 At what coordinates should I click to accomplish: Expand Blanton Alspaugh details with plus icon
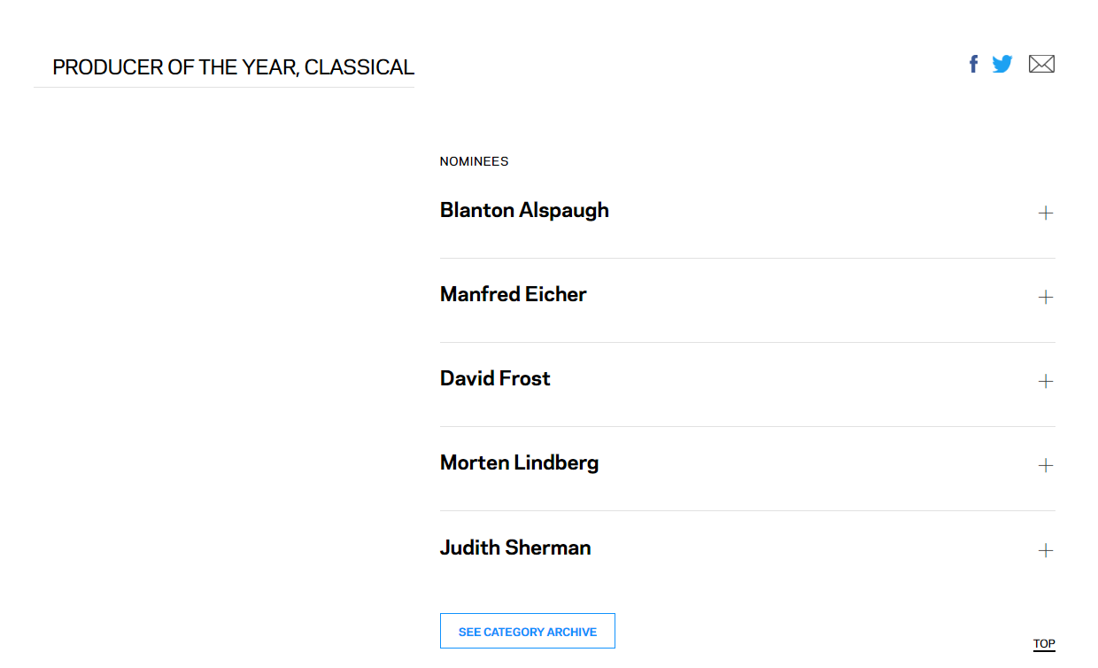[x=1046, y=213]
